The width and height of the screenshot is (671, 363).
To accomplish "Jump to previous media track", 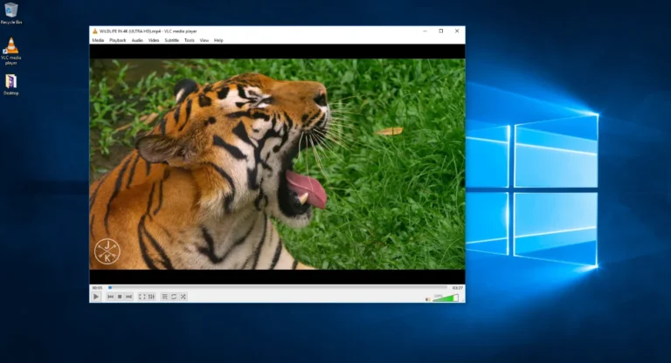I will tap(110, 297).
